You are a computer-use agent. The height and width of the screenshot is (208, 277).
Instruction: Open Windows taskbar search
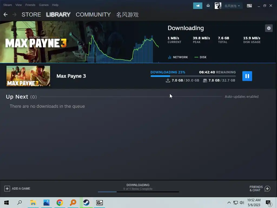[19, 203]
